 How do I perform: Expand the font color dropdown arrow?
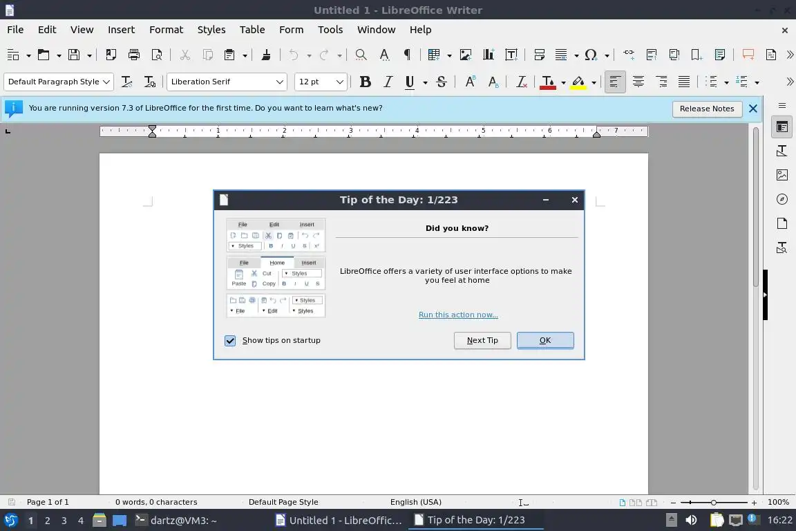563,82
